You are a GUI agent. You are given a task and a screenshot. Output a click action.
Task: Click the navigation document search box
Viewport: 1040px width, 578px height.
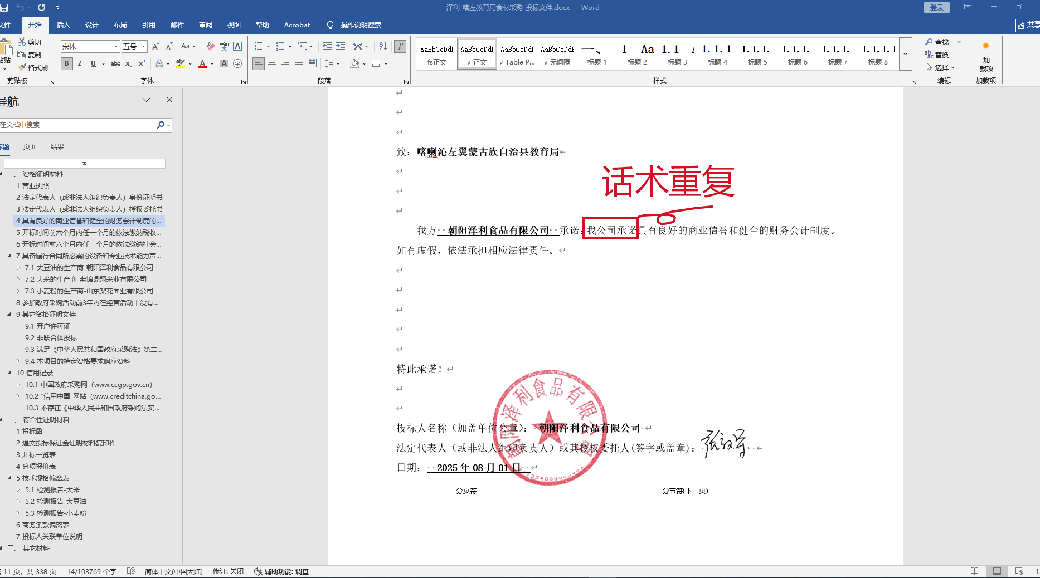click(78, 125)
